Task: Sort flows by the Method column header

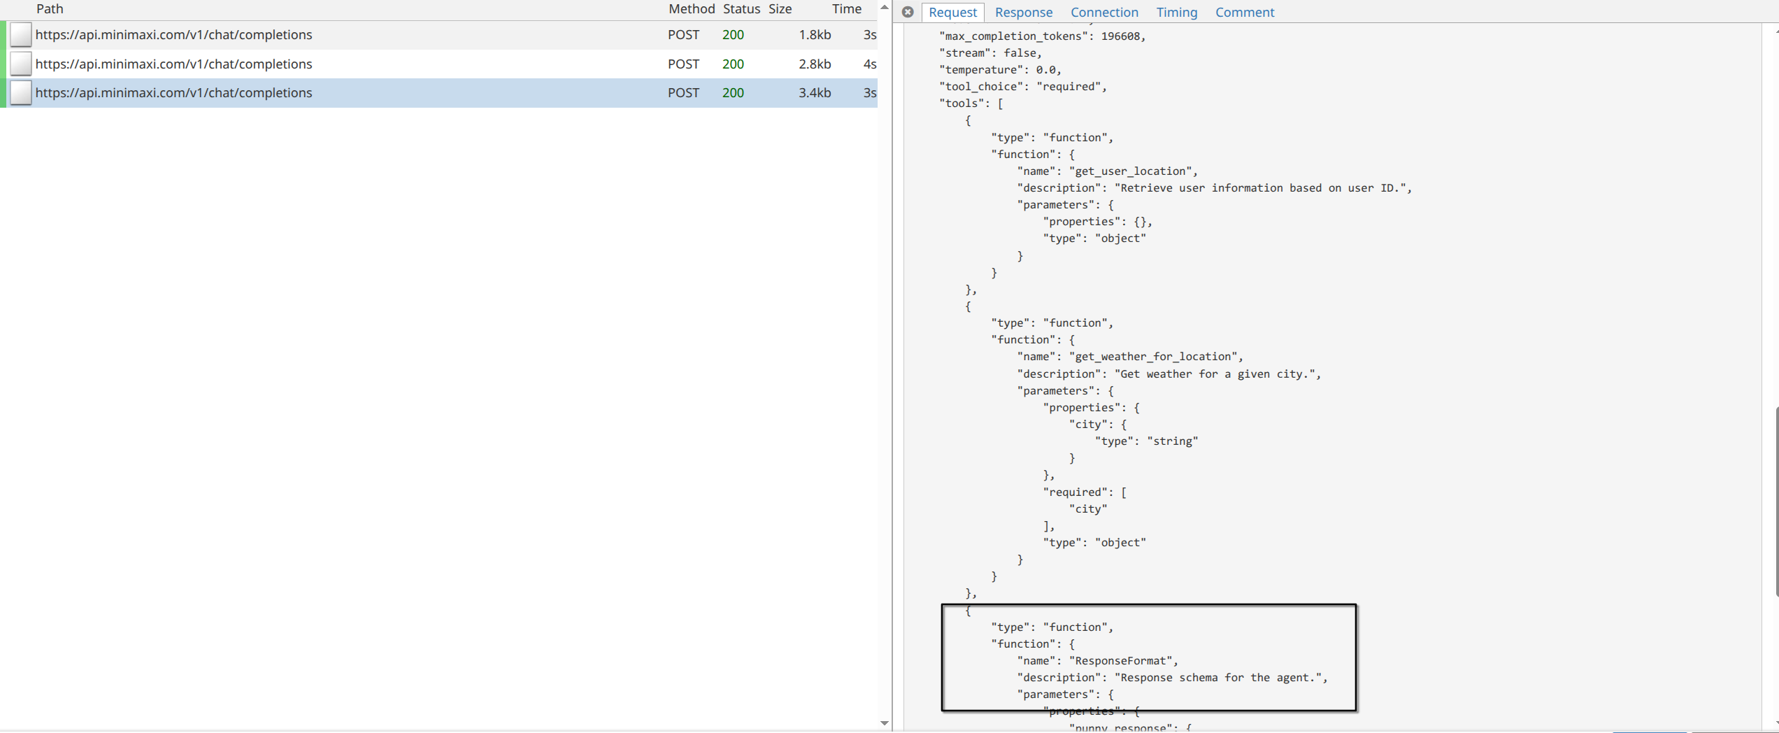Action: click(691, 9)
